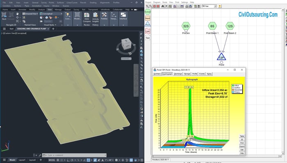287x163 pixels.
Task: Select the Text tool in HydroCAD palette
Action: click(148, 38)
